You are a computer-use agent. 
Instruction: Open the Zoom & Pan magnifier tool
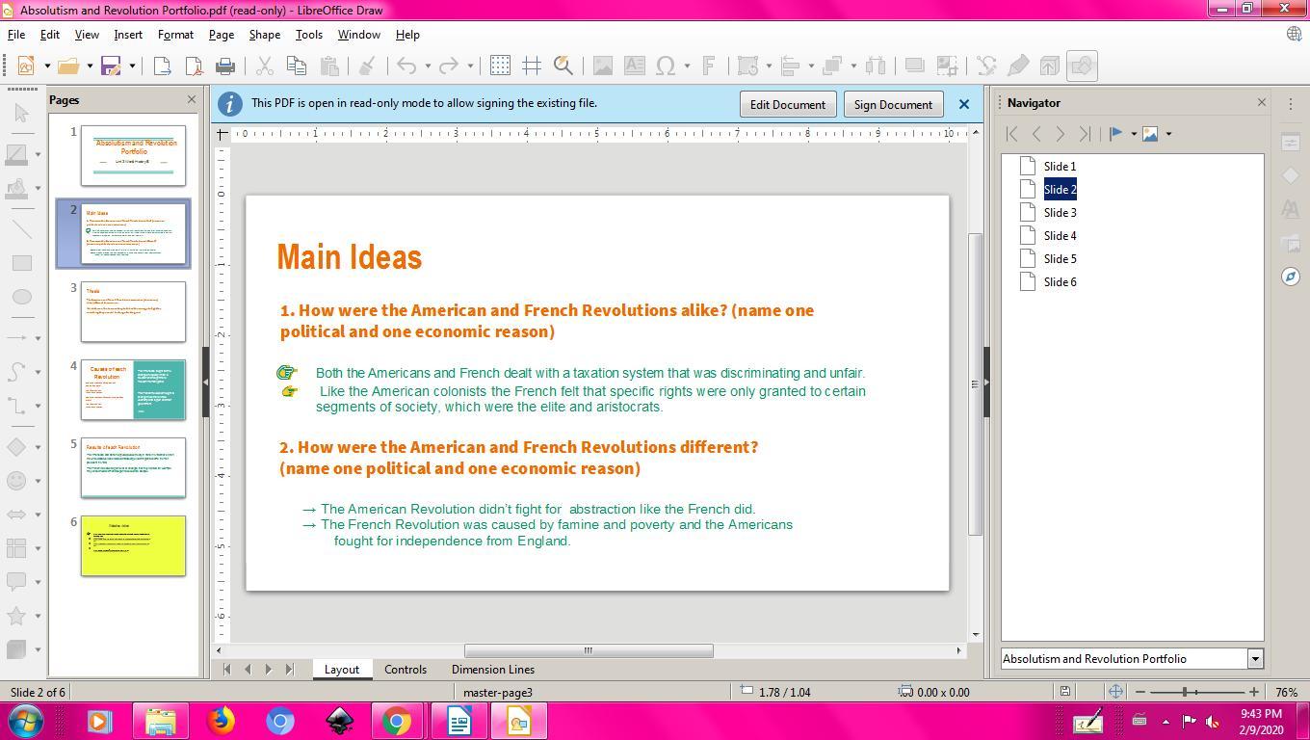click(x=563, y=66)
